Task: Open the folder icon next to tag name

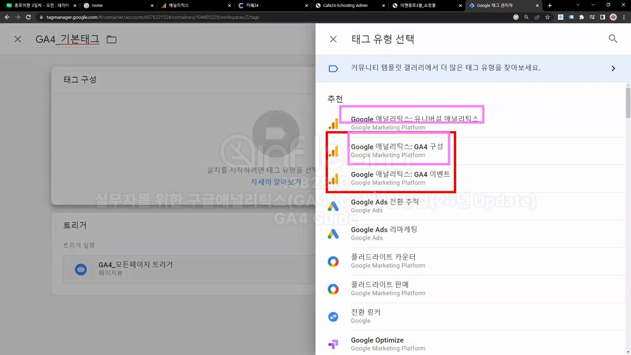Action: coord(112,39)
